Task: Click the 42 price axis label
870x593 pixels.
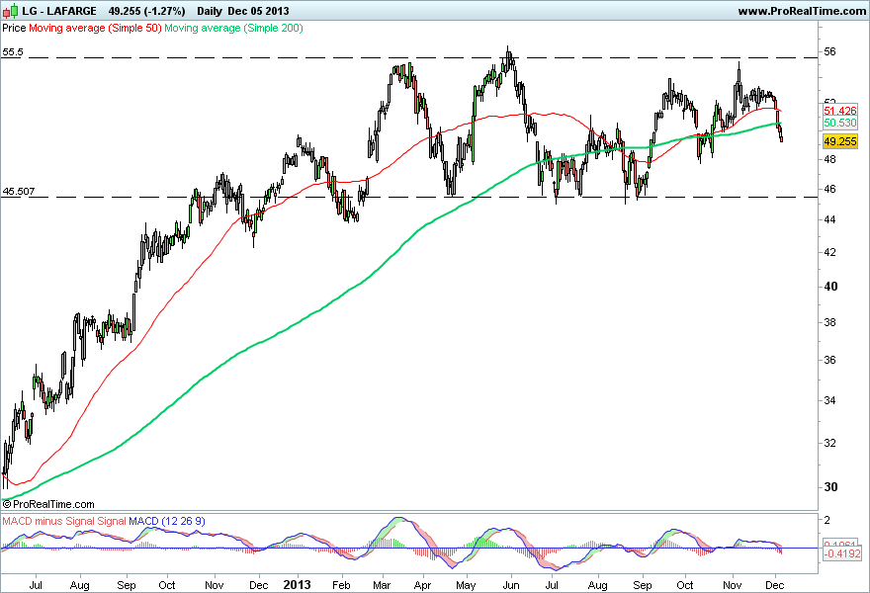Action: (830, 252)
